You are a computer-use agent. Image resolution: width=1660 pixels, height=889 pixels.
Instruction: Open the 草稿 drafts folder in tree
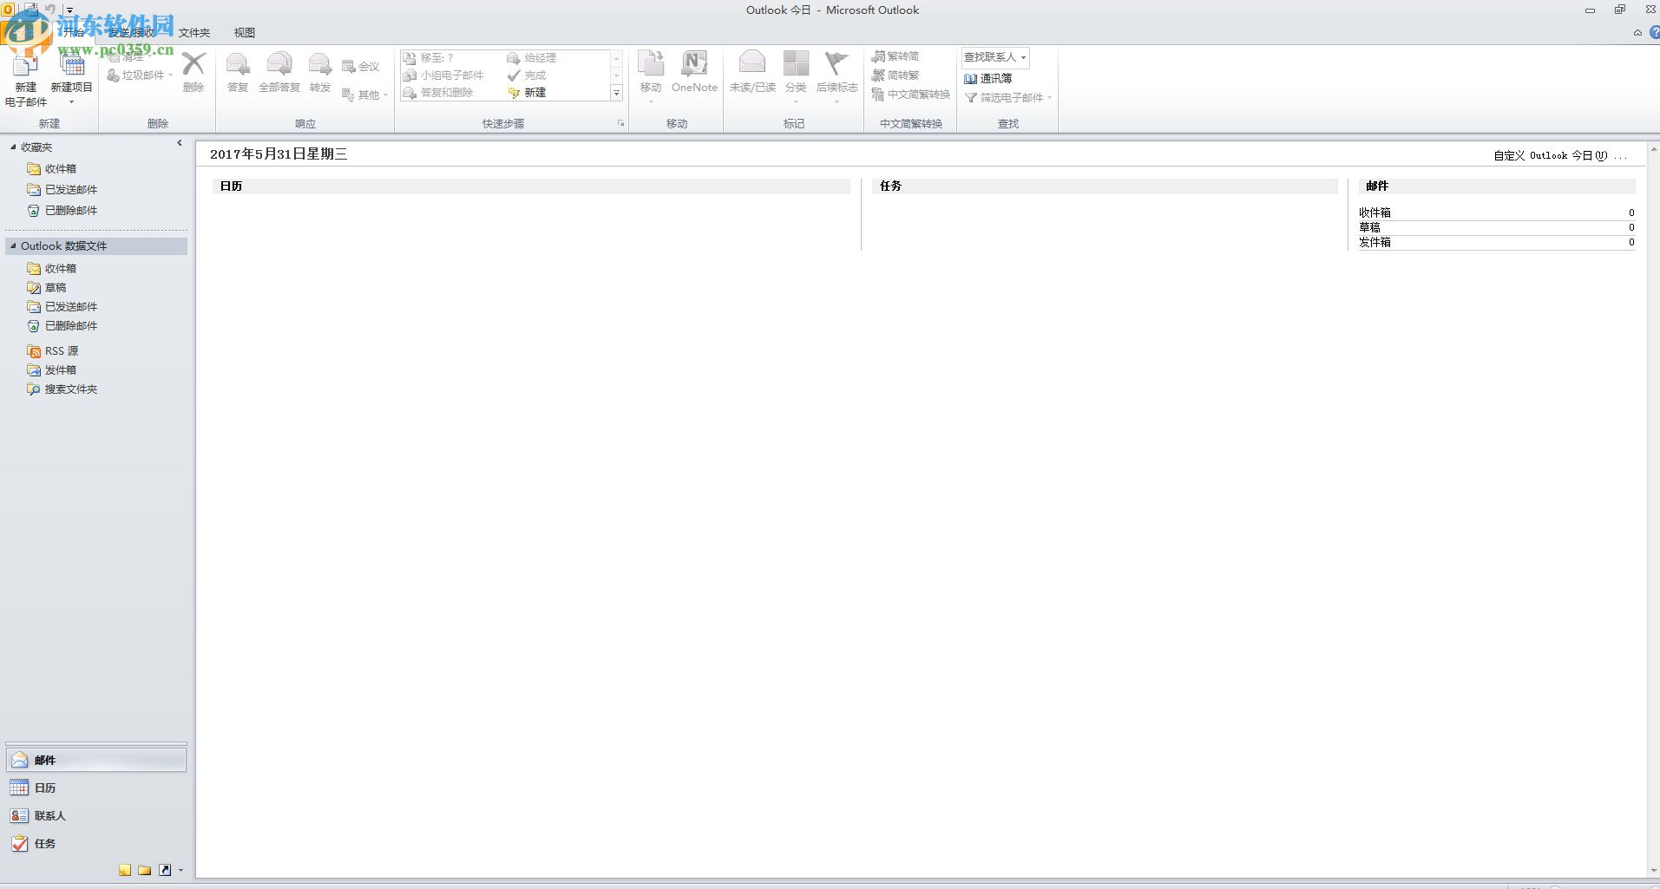click(47, 288)
